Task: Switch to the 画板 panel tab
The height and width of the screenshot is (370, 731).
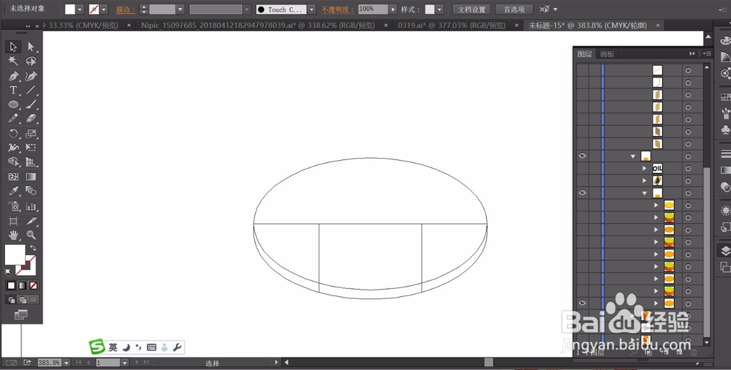Action: tap(607, 54)
